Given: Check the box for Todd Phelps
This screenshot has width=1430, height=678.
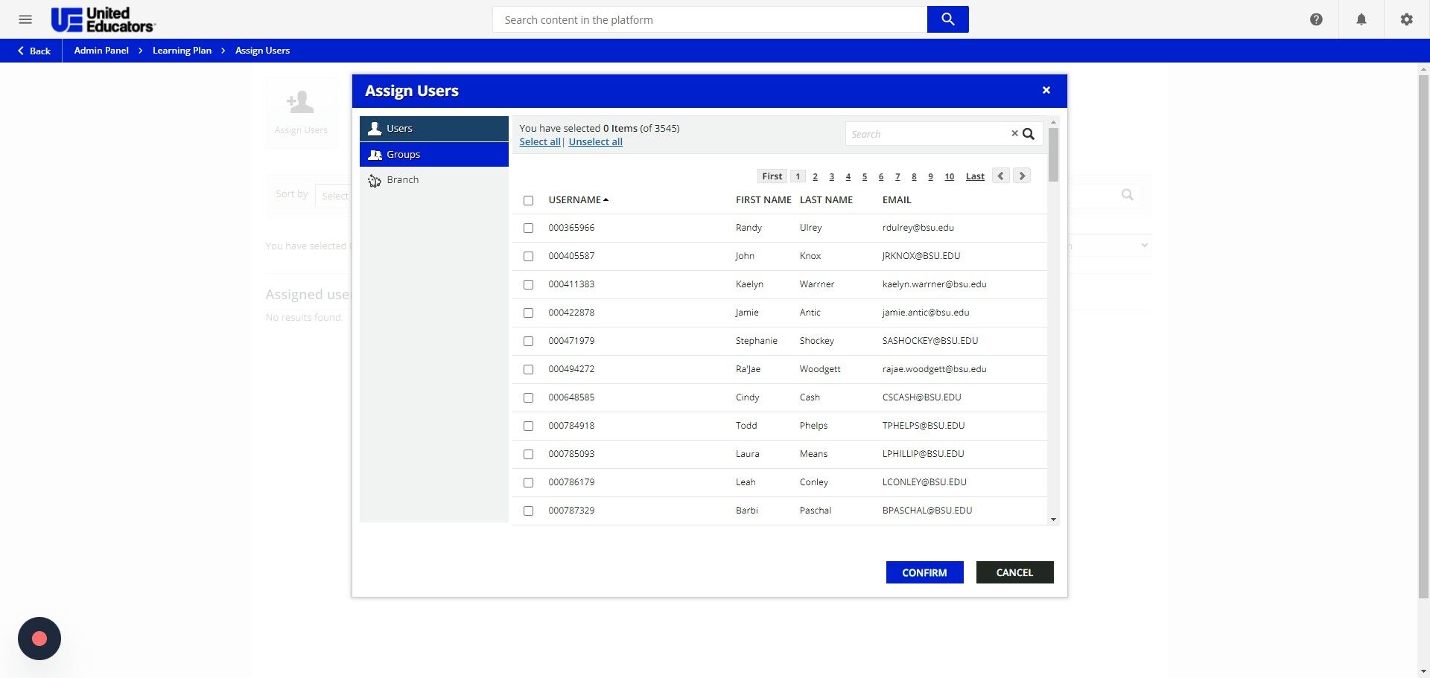Looking at the screenshot, I should click(528, 426).
